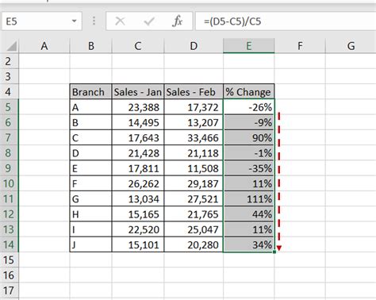Click the Enter checkmark icon in formula bar
The width and height of the screenshot is (376, 300).
pos(149,21)
